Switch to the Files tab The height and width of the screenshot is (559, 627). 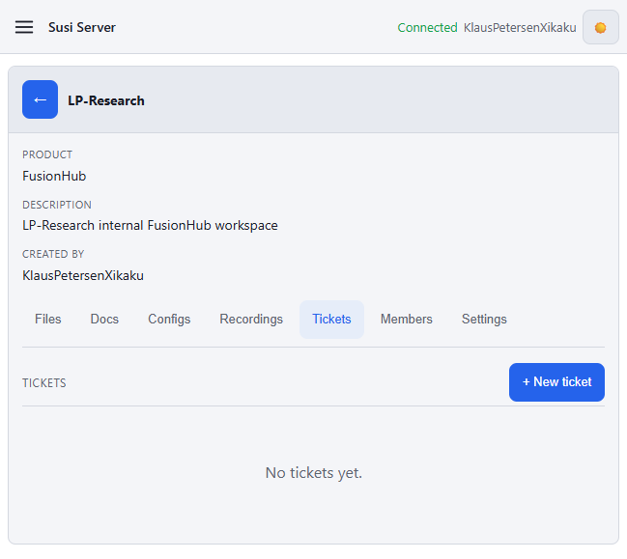click(x=48, y=319)
